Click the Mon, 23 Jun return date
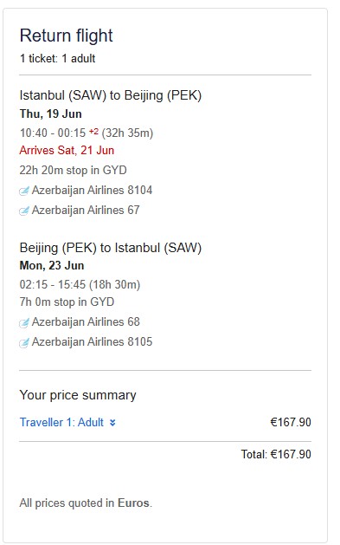 (52, 265)
